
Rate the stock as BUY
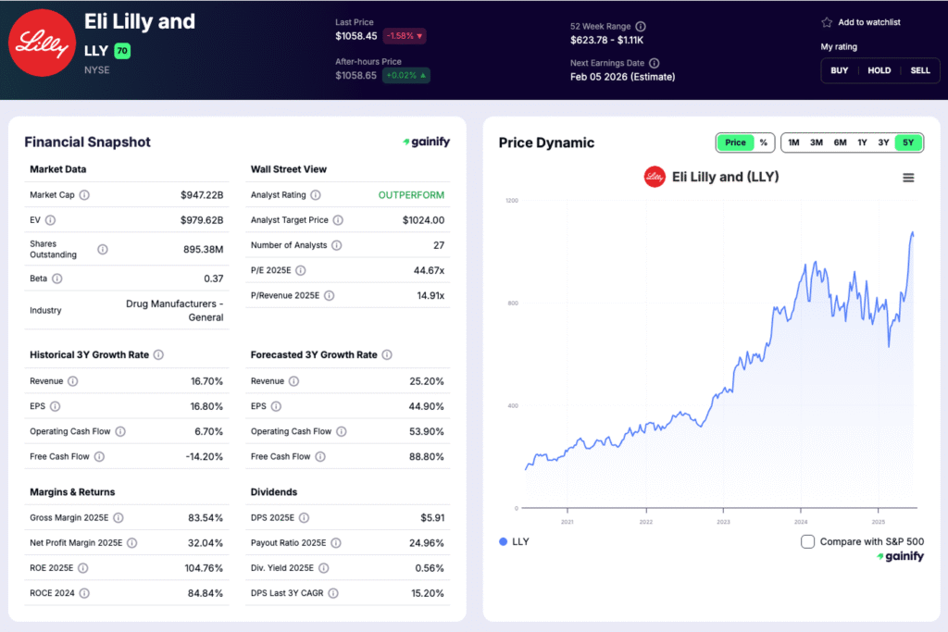839,69
